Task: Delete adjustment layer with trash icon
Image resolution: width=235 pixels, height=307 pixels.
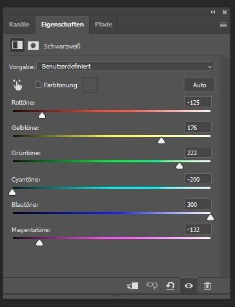Action: tap(207, 286)
